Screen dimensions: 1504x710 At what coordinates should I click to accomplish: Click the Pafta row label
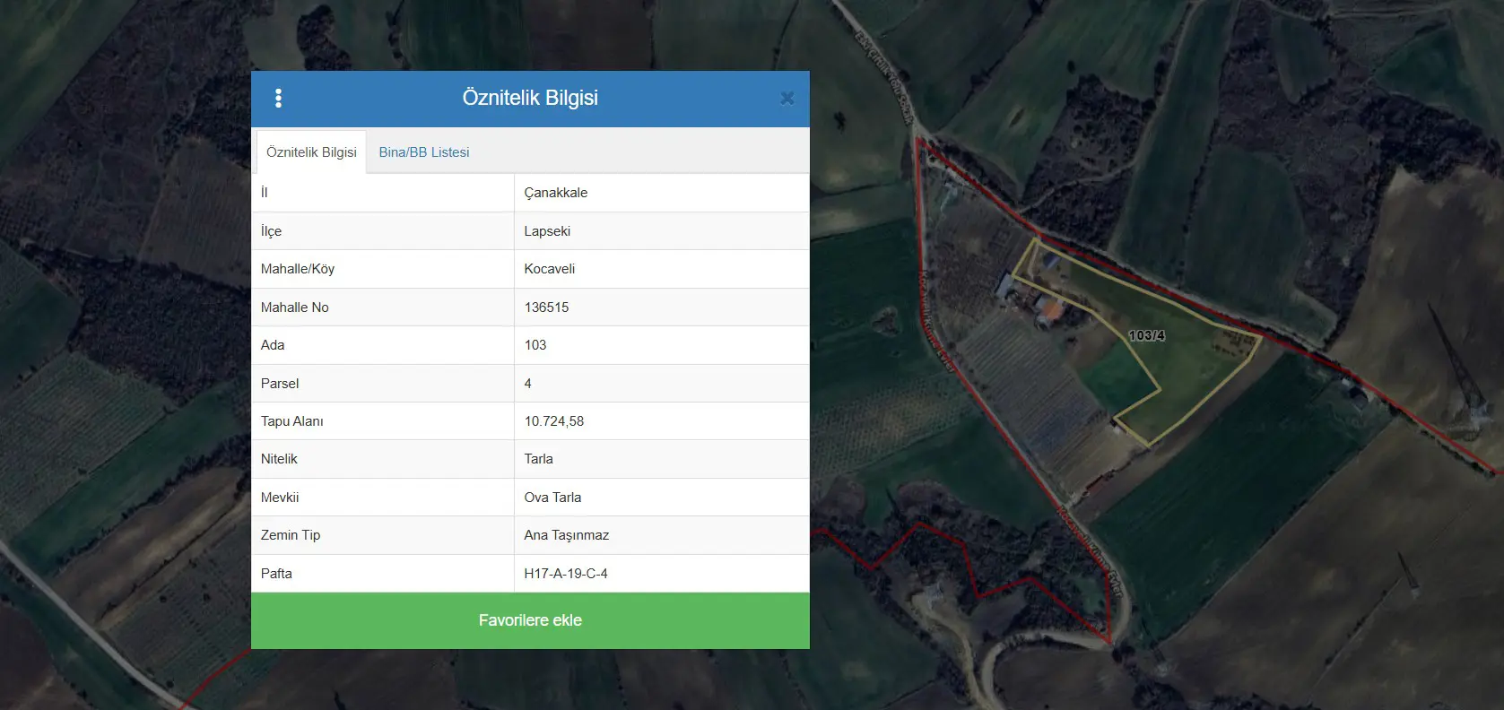coord(276,574)
